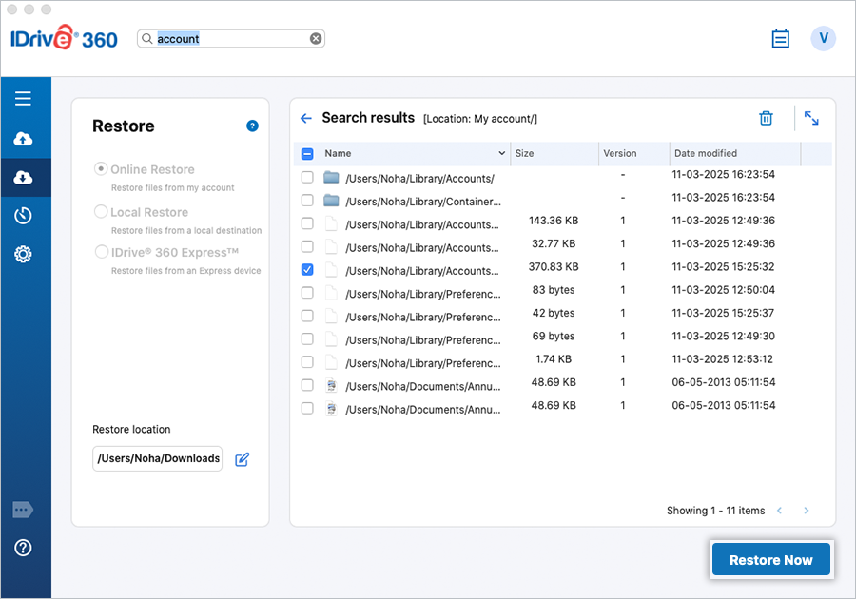The width and height of the screenshot is (856, 599).
Task: Select the Local Restore radio option
Action: click(101, 212)
